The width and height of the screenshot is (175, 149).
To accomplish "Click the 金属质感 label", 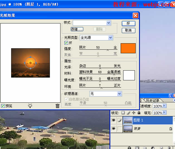I will pyautogui.click(x=114, y=72).
